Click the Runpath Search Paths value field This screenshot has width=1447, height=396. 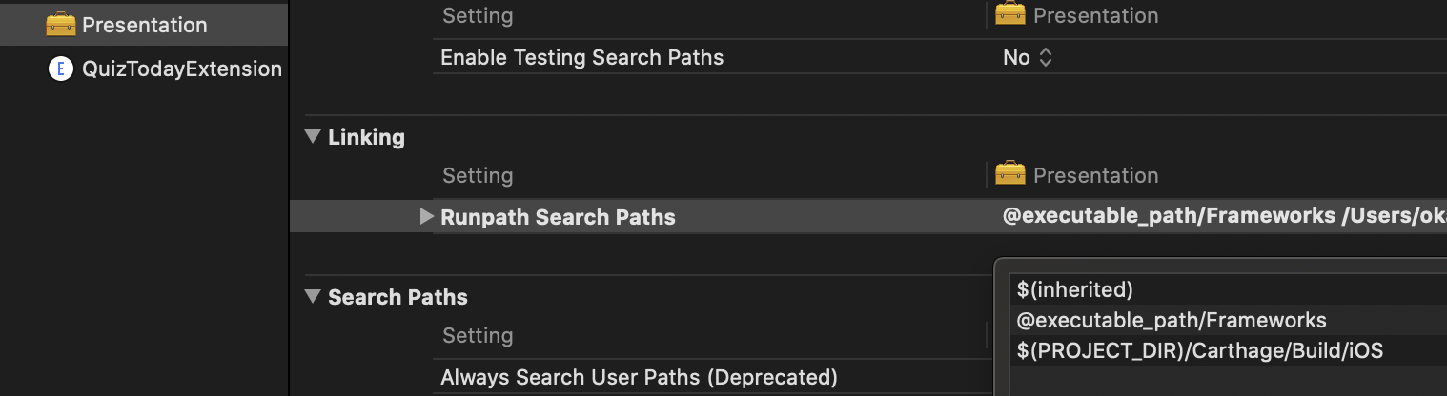[1224, 217]
